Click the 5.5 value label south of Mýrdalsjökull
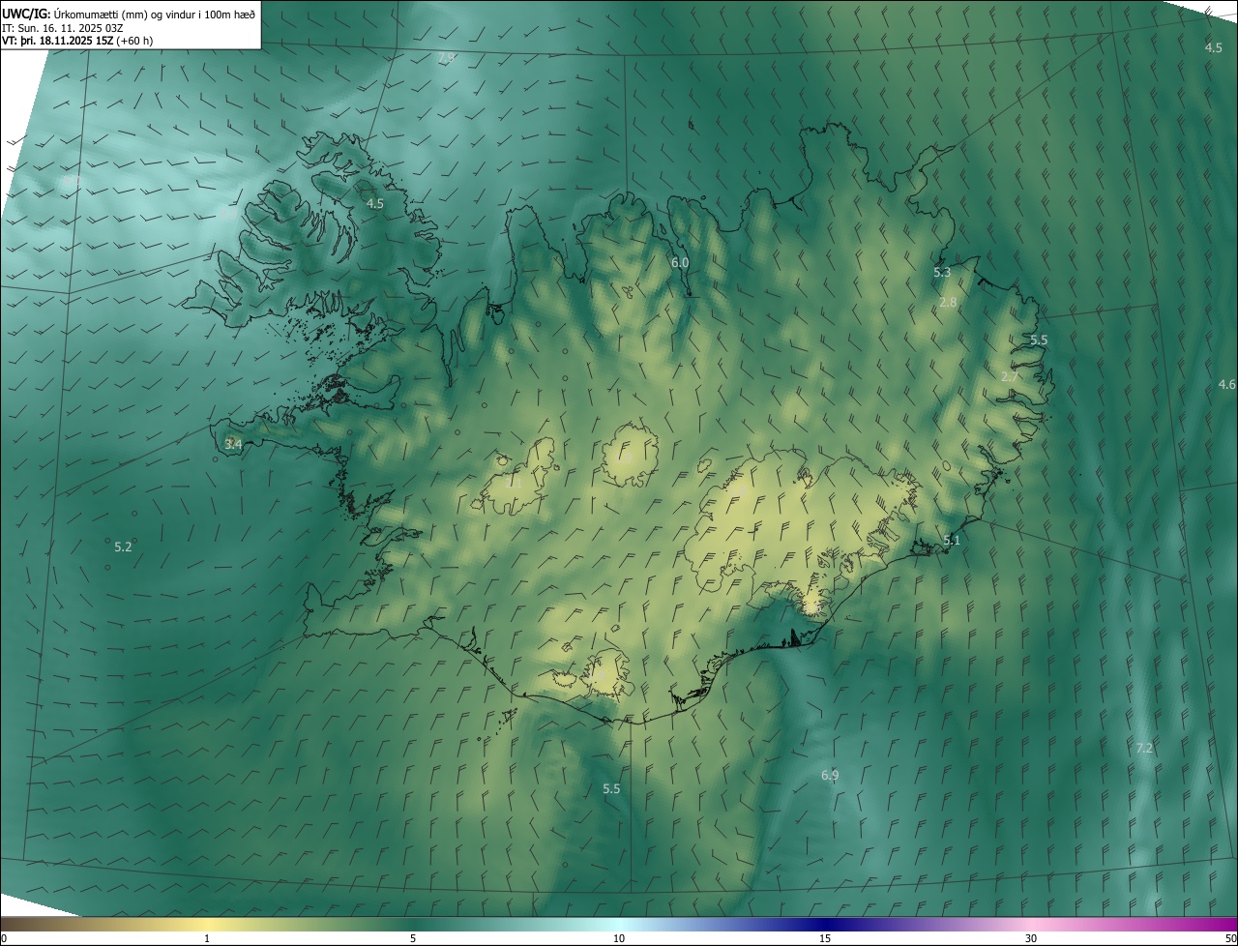Viewport: 1238px width, 946px height. pyautogui.click(x=611, y=789)
